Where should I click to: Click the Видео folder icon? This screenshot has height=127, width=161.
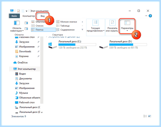pos(17,74)
